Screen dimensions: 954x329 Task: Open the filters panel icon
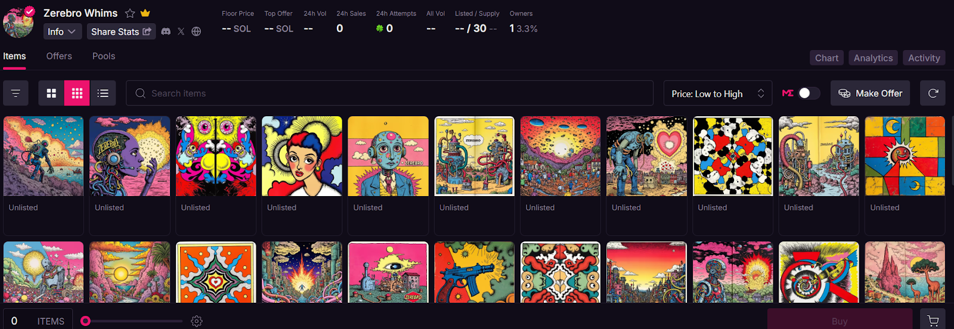[x=16, y=93]
